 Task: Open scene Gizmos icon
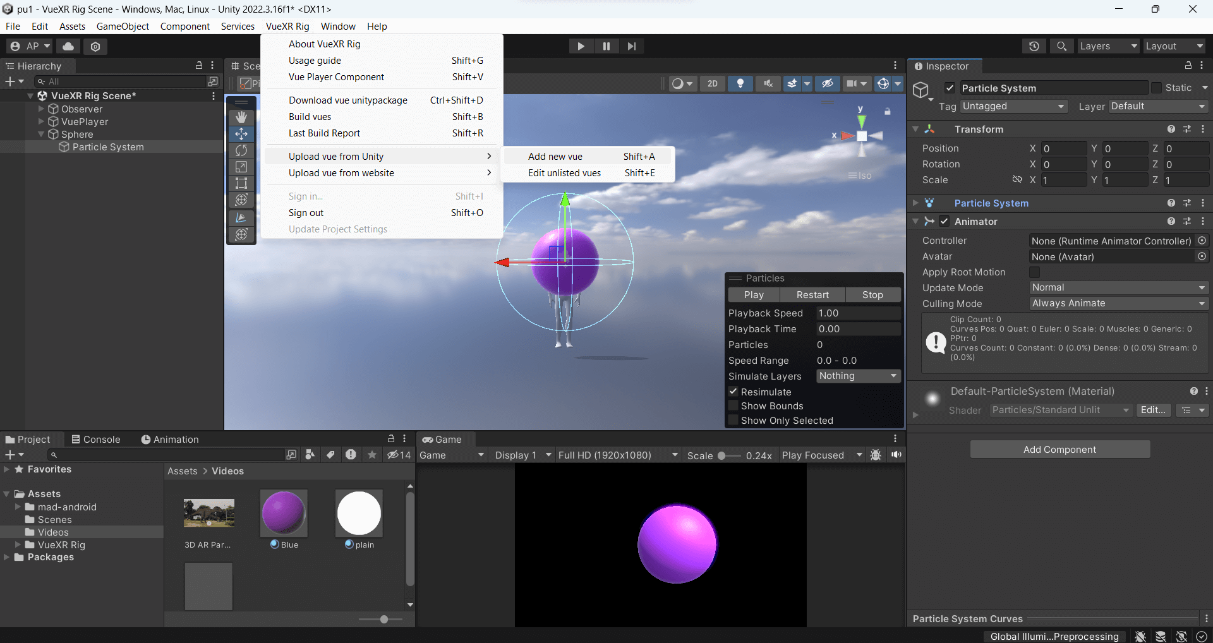pyautogui.click(x=883, y=83)
